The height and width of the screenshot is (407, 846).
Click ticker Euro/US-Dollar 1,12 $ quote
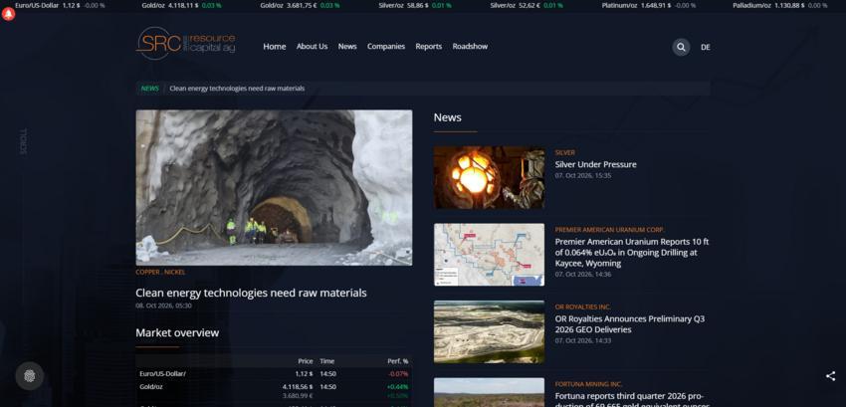[x=60, y=5]
